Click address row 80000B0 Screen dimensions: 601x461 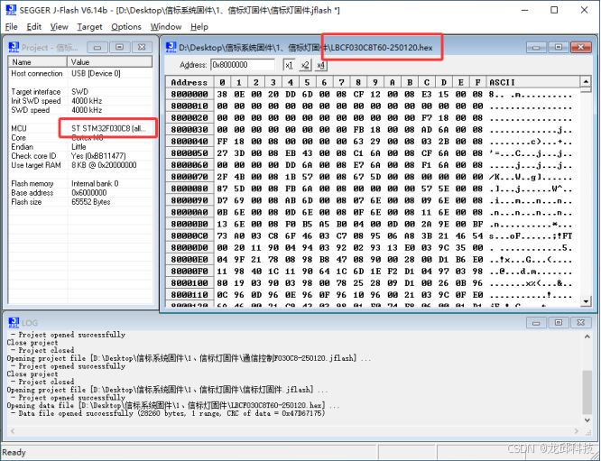click(x=190, y=224)
